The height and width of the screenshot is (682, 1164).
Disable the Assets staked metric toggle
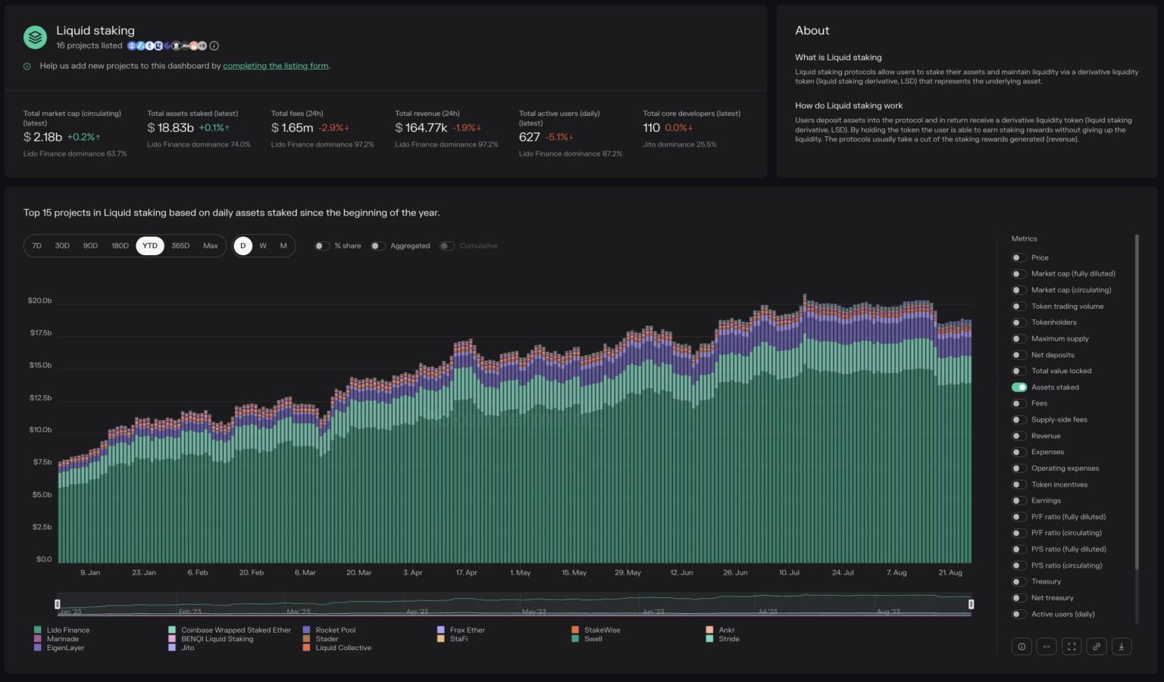point(1018,387)
